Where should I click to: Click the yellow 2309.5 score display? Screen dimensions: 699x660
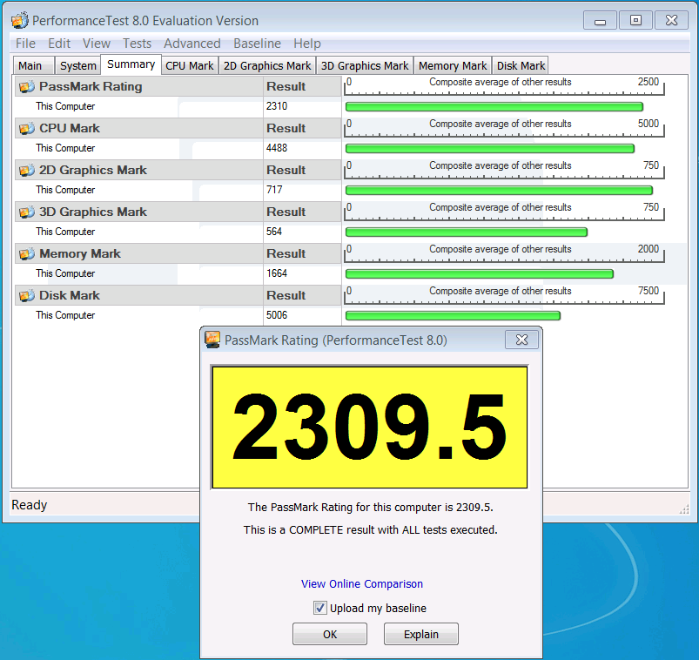click(370, 428)
